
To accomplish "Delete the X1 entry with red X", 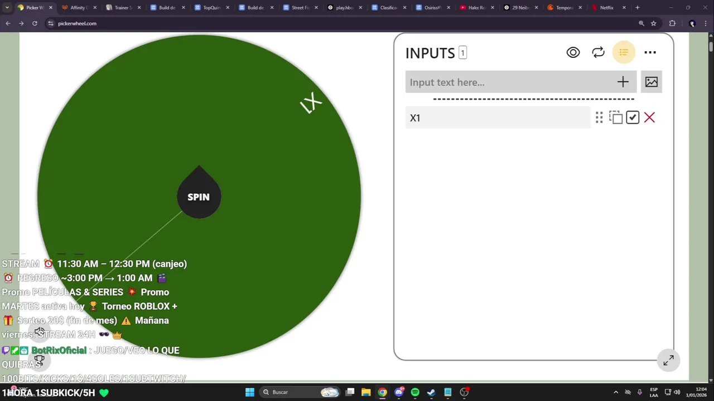I will (649, 118).
